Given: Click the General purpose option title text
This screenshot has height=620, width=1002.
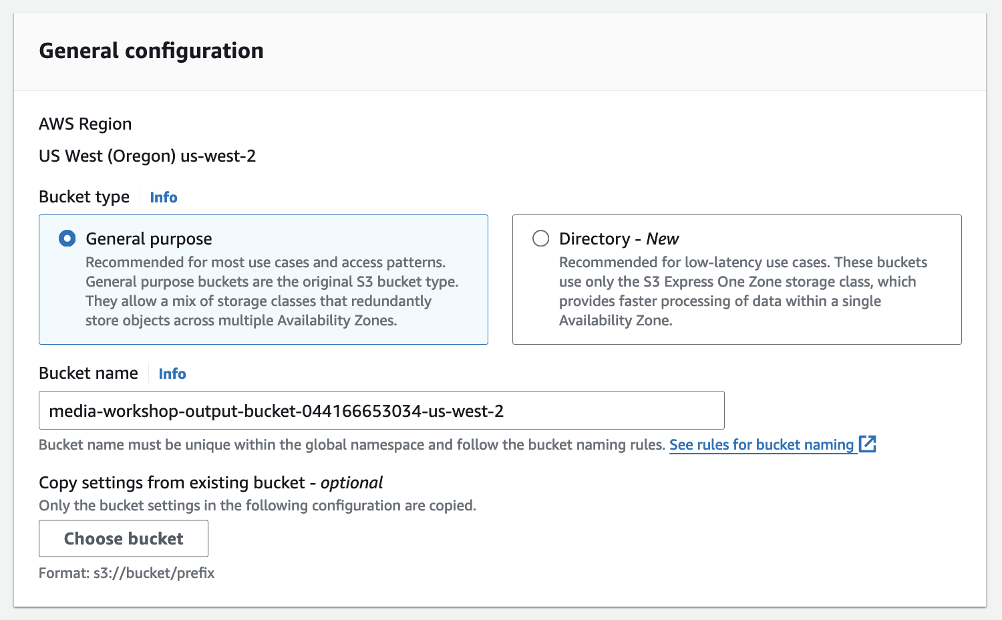Looking at the screenshot, I should [x=148, y=239].
